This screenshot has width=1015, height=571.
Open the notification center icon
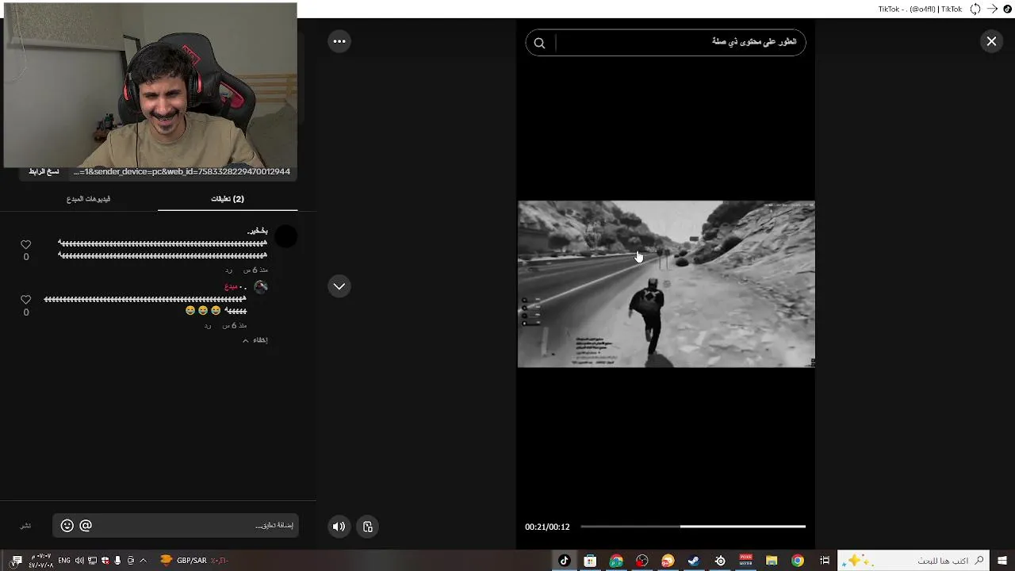tap(16, 561)
